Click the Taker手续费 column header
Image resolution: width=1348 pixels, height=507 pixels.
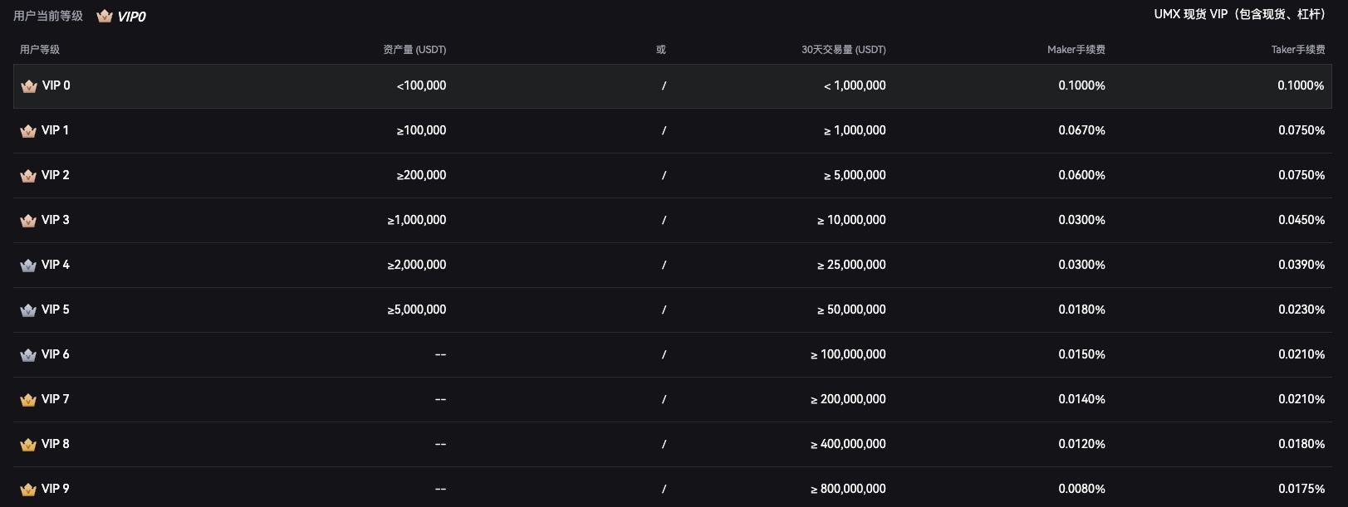pyautogui.click(x=1298, y=50)
